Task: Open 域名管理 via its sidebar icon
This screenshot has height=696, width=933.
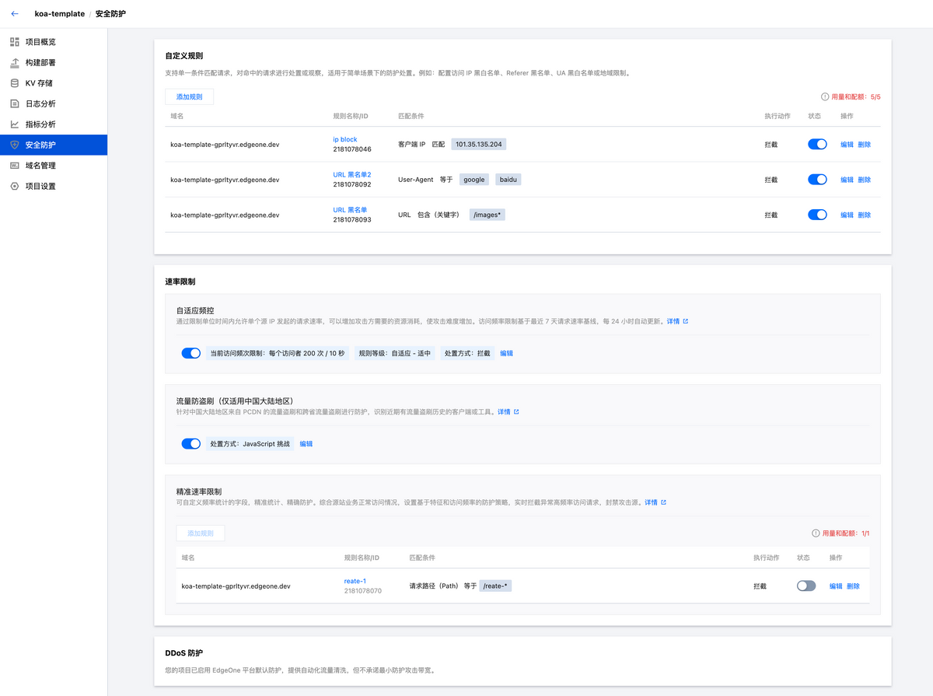Action: click(14, 165)
